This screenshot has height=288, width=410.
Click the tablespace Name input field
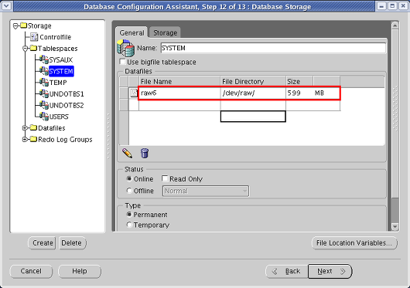pos(273,48)
